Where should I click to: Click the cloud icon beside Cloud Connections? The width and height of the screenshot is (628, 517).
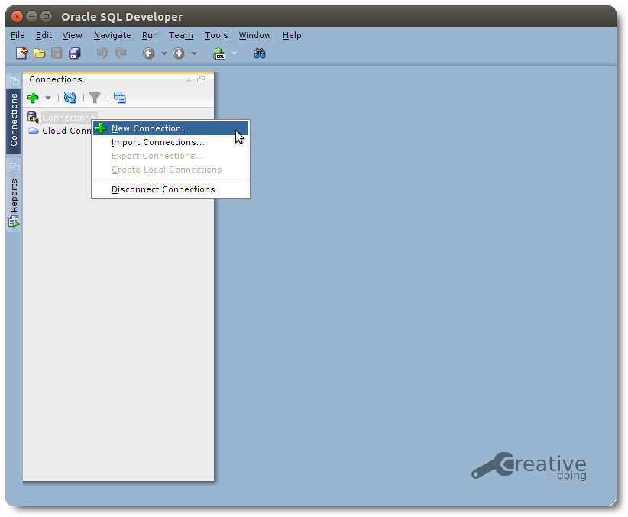point(33,131)
